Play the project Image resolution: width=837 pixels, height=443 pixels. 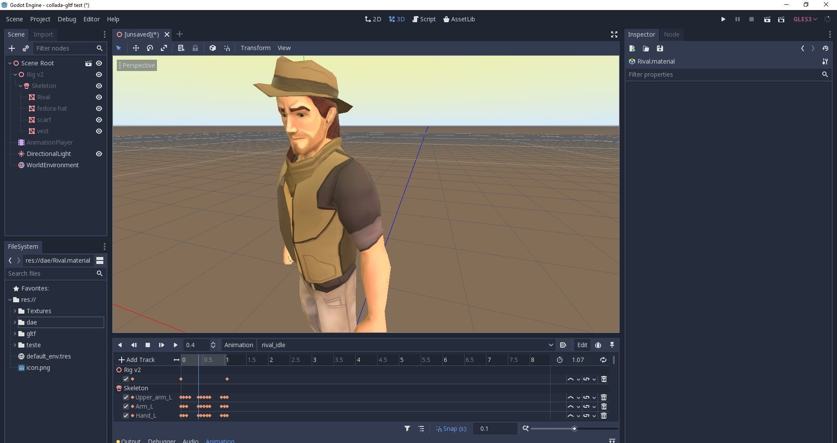pos(723,19)
